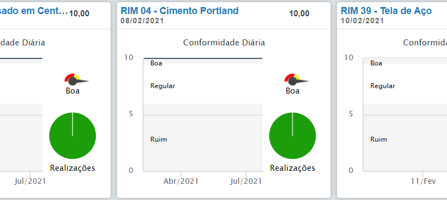447x200 pixels.
Task: Select the green Realizações pie in the leftmost card
Action: pyautogui.click(x=73, y=136)
